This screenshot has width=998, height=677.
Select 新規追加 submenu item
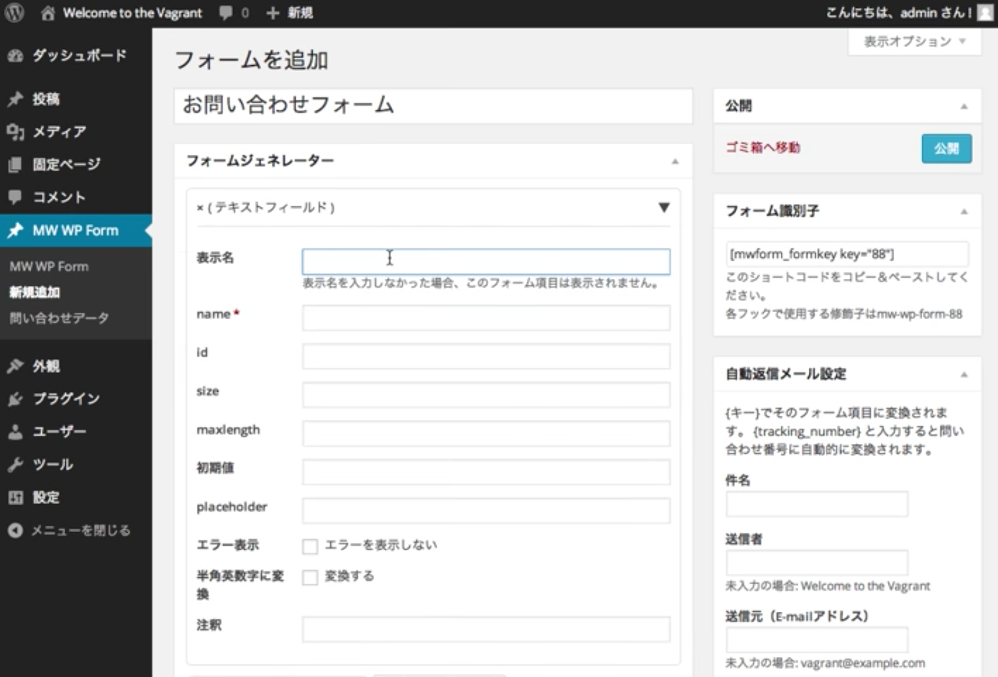tap(34, 292)
